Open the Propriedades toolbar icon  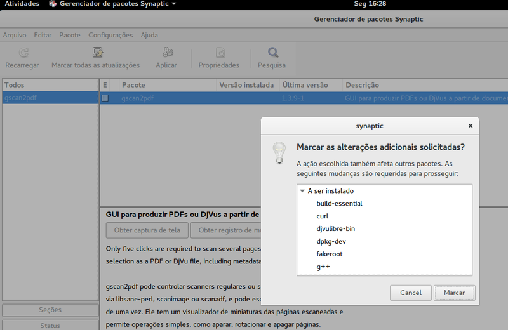[x=218, y=53]
